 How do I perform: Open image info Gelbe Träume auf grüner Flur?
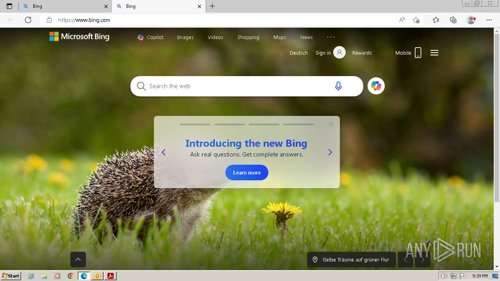tap(352, 260)
